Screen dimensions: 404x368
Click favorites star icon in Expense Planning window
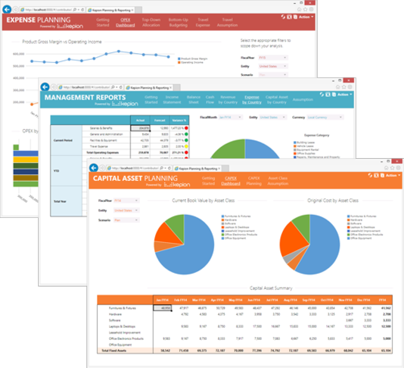[x=305, y=9]
